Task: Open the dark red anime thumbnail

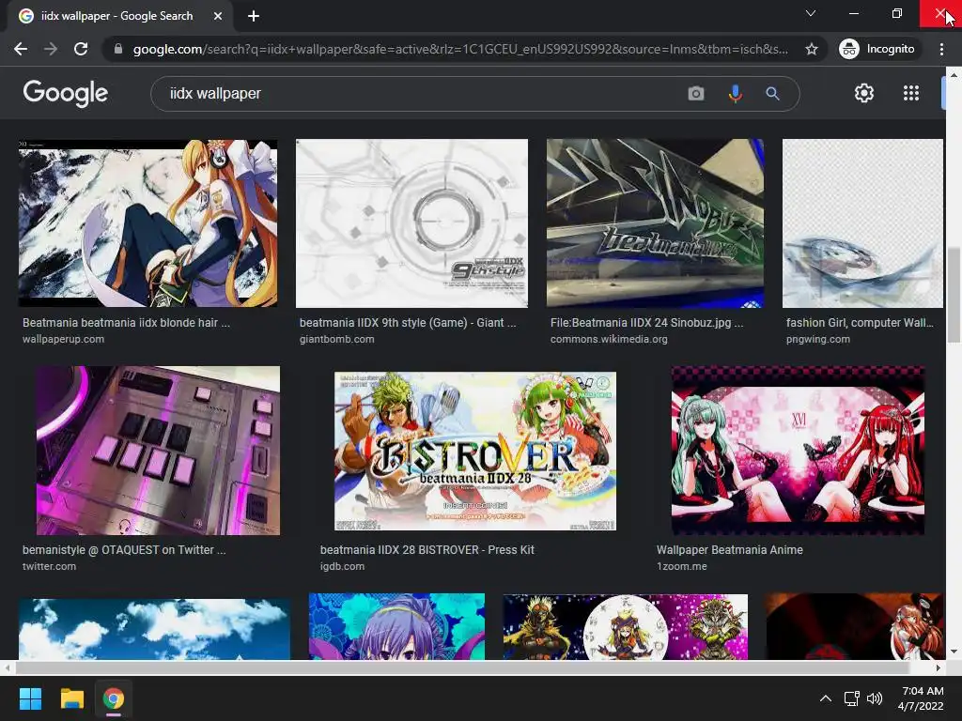Action: point(855,626)
